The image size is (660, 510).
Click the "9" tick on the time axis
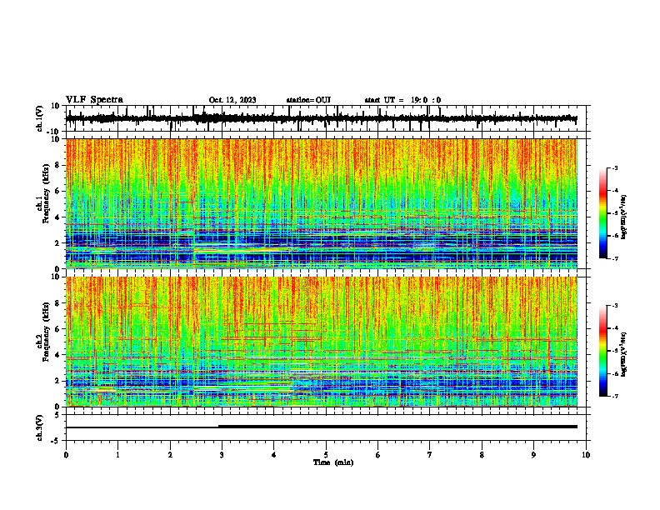coord(533,455)
